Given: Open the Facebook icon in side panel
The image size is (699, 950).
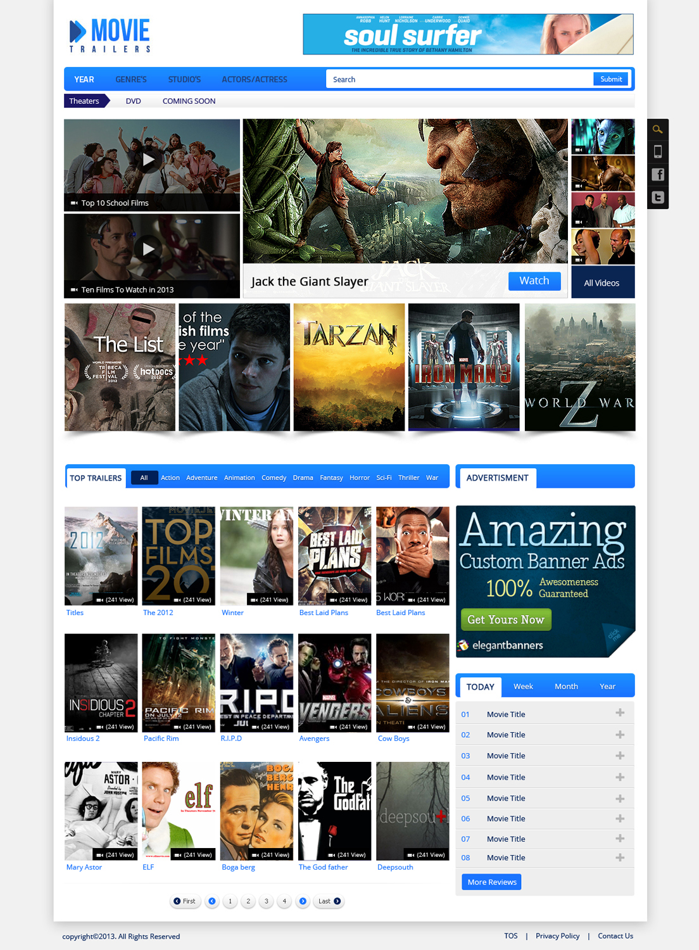Looking at the screenshot, I should [658, 175].
